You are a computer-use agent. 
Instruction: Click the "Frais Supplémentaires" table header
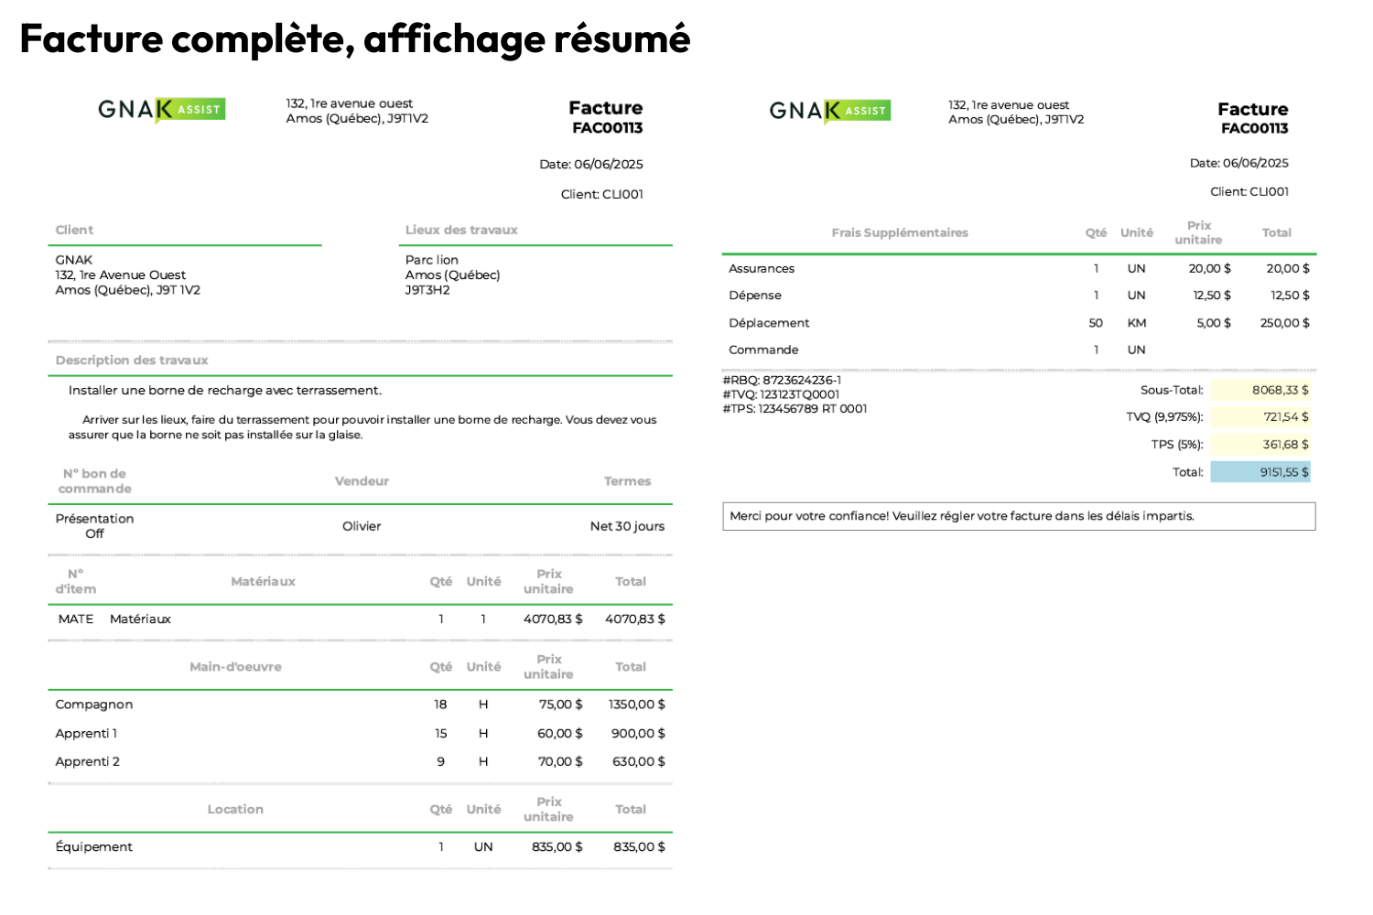tap(900, 233)
